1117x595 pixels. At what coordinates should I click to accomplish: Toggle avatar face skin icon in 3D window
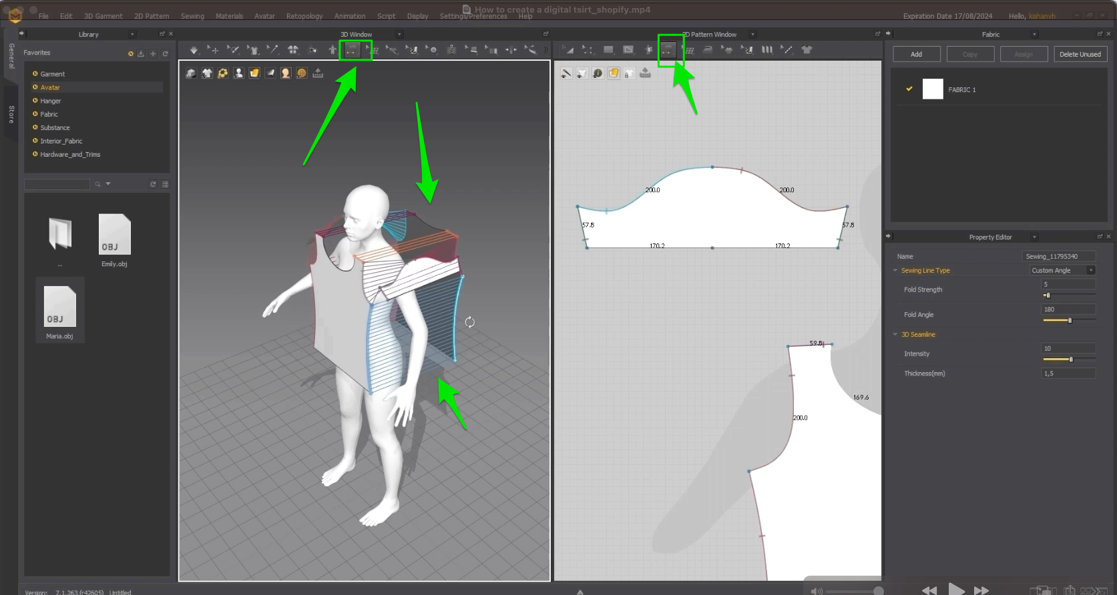coord(286,73)
